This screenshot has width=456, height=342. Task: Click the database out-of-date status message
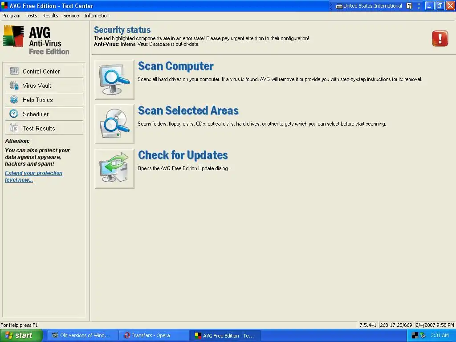[x=147, y=44]
